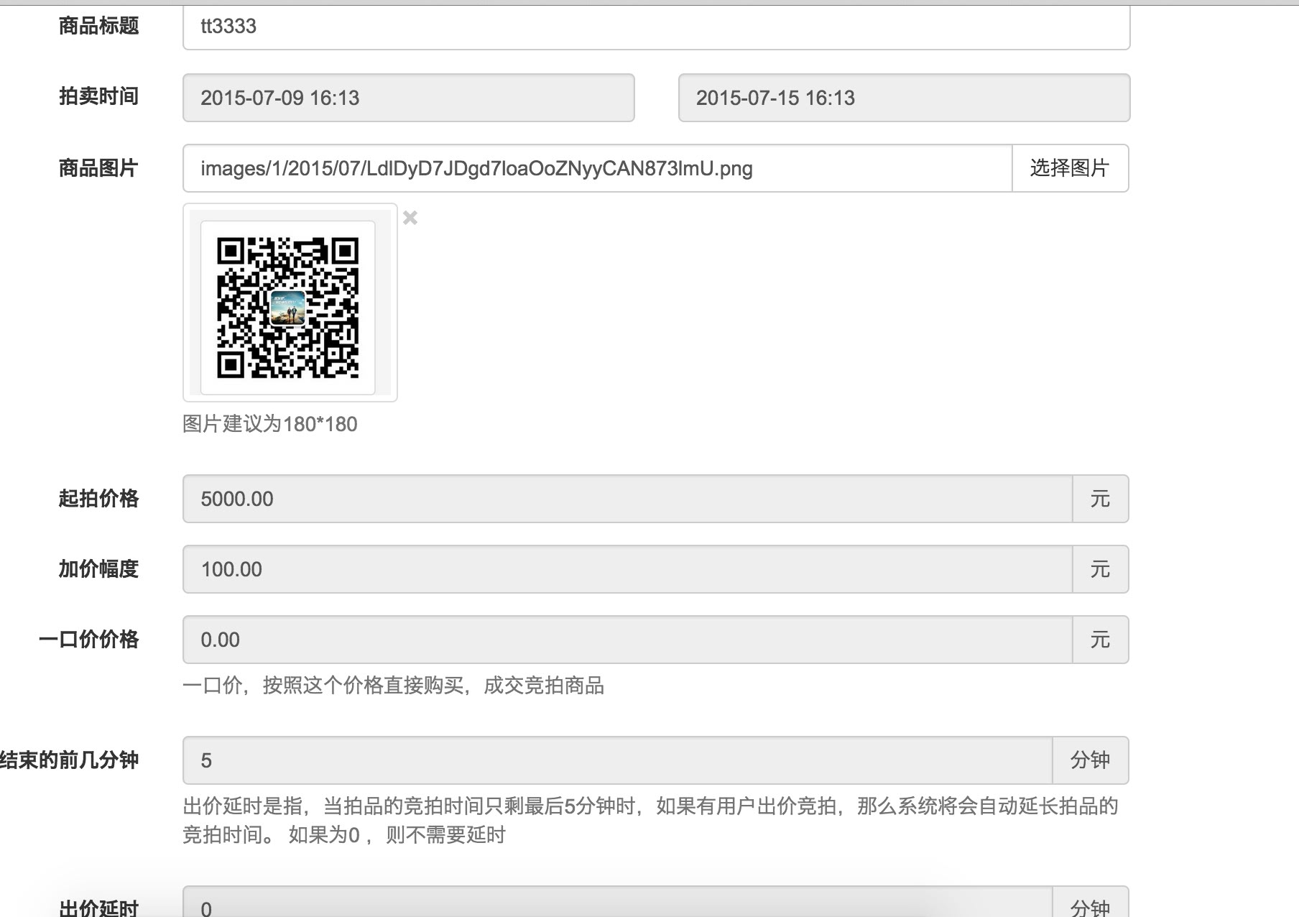This screenshot has width=1299, height=917.
Task: Open the auction start time field 2015-07-09 16:13
Action: click(x=408, y=98)
